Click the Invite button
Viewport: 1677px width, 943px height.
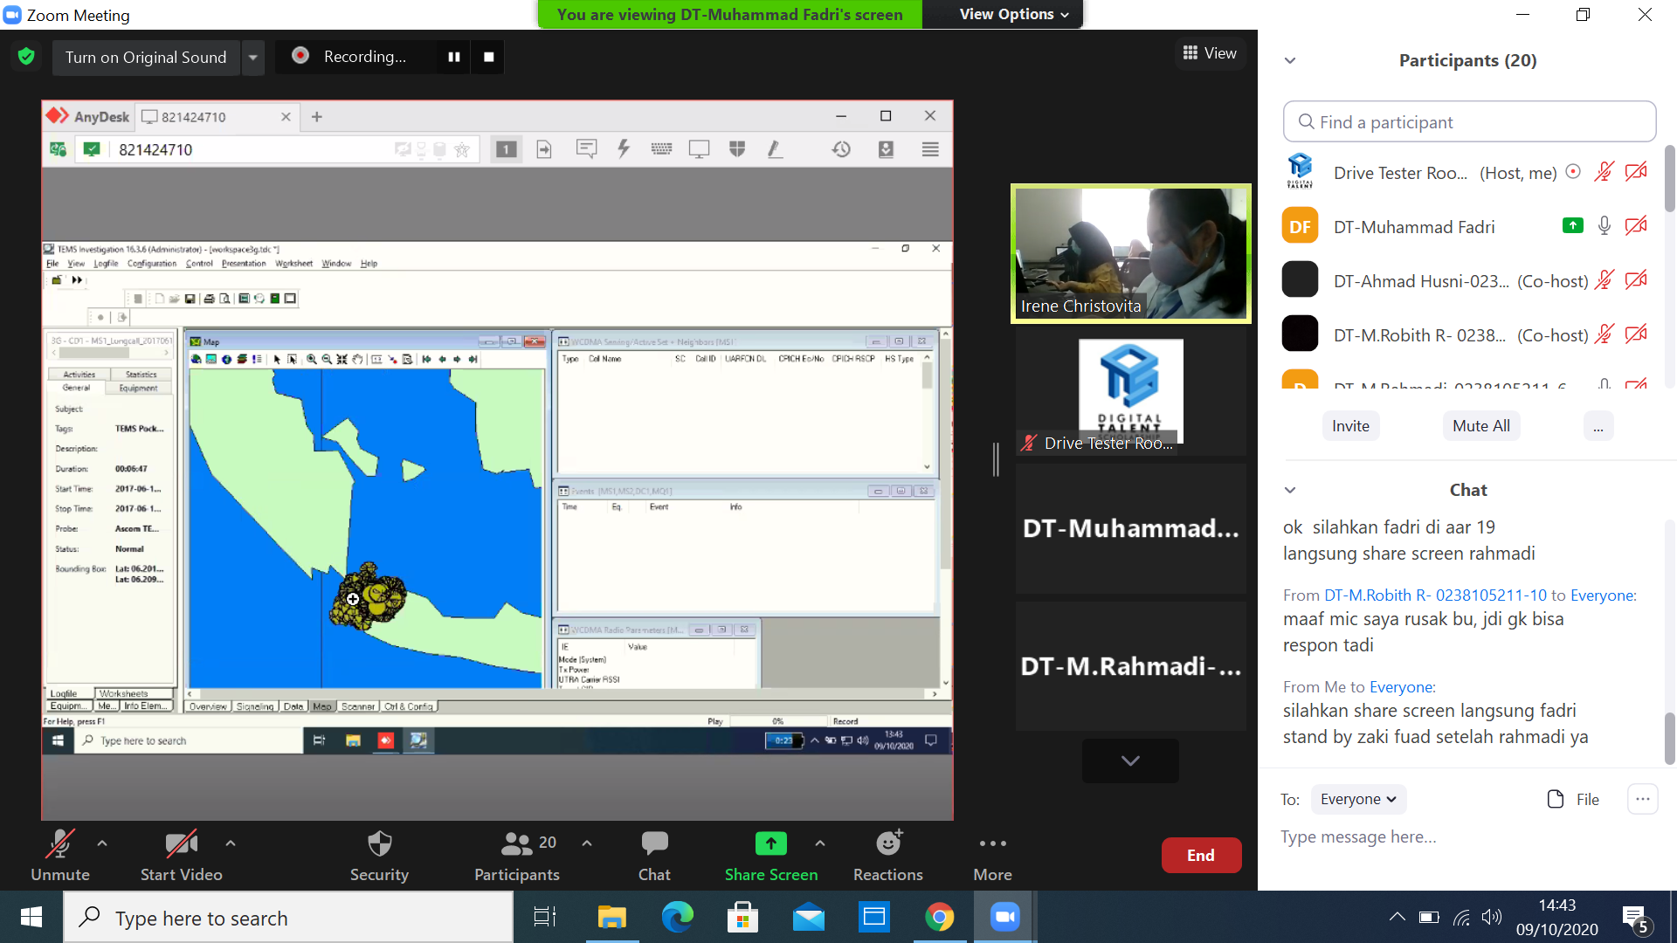[1350, 426]
